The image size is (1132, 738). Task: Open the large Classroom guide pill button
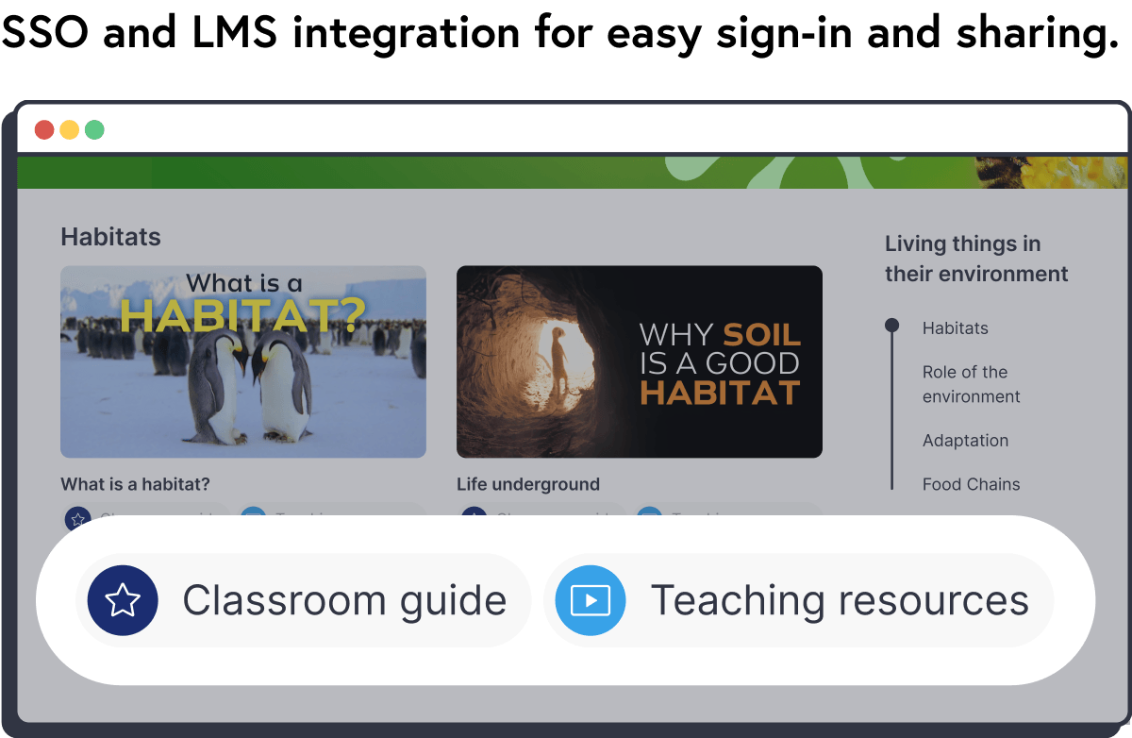click(303, 600)
